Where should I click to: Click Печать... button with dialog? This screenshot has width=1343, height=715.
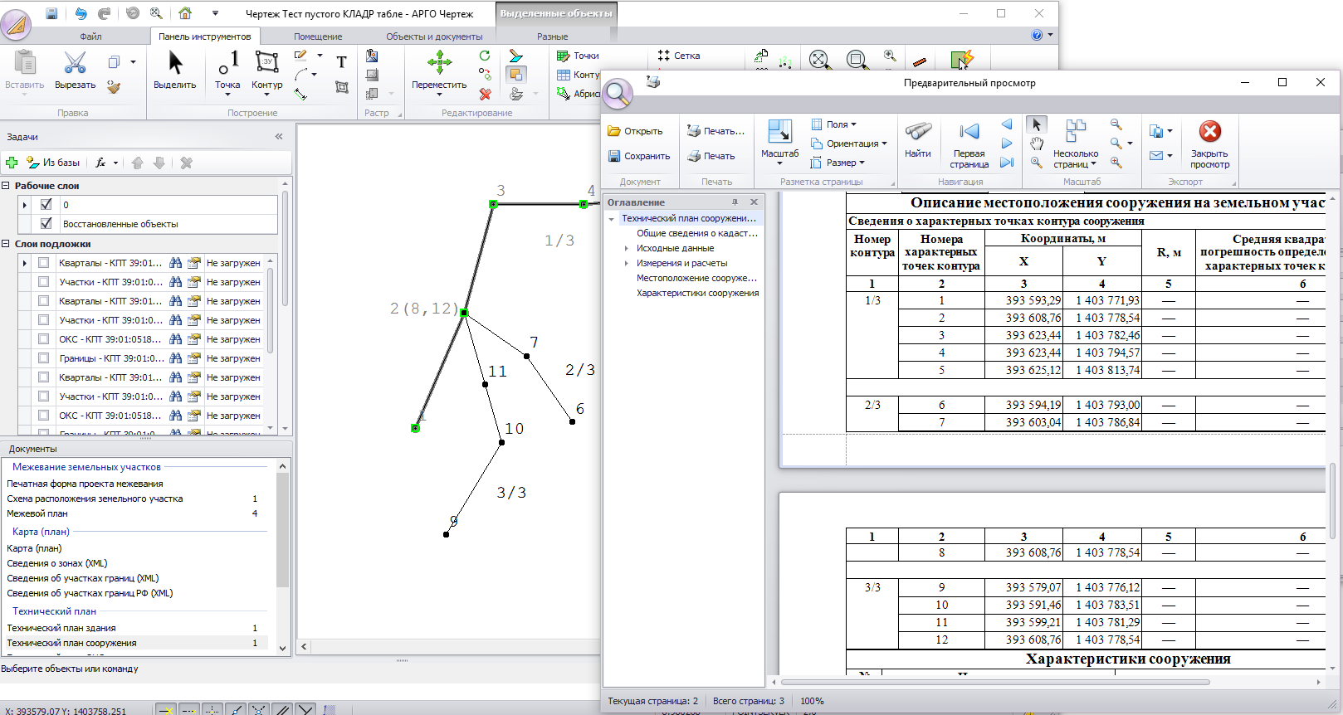coord(716,131)
